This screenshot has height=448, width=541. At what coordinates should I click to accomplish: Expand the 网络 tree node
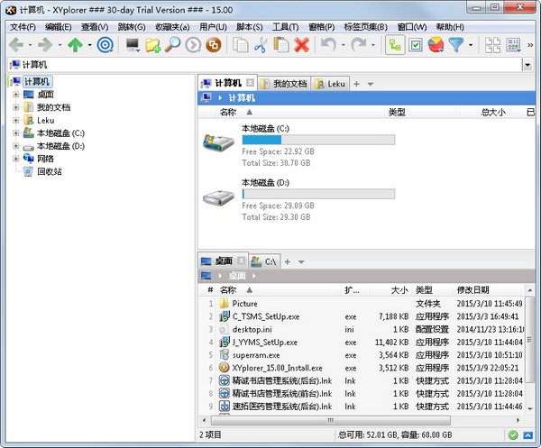coord(16,159)
